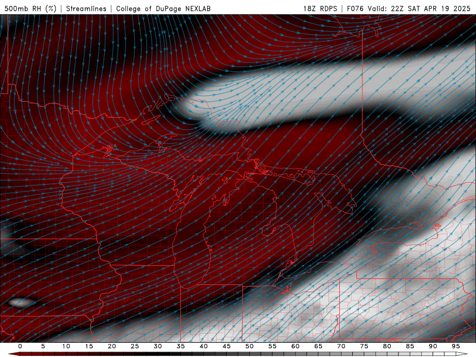Click the colorbar tick label "70"
Screen dimensions: 476x357
coord(341,346)
